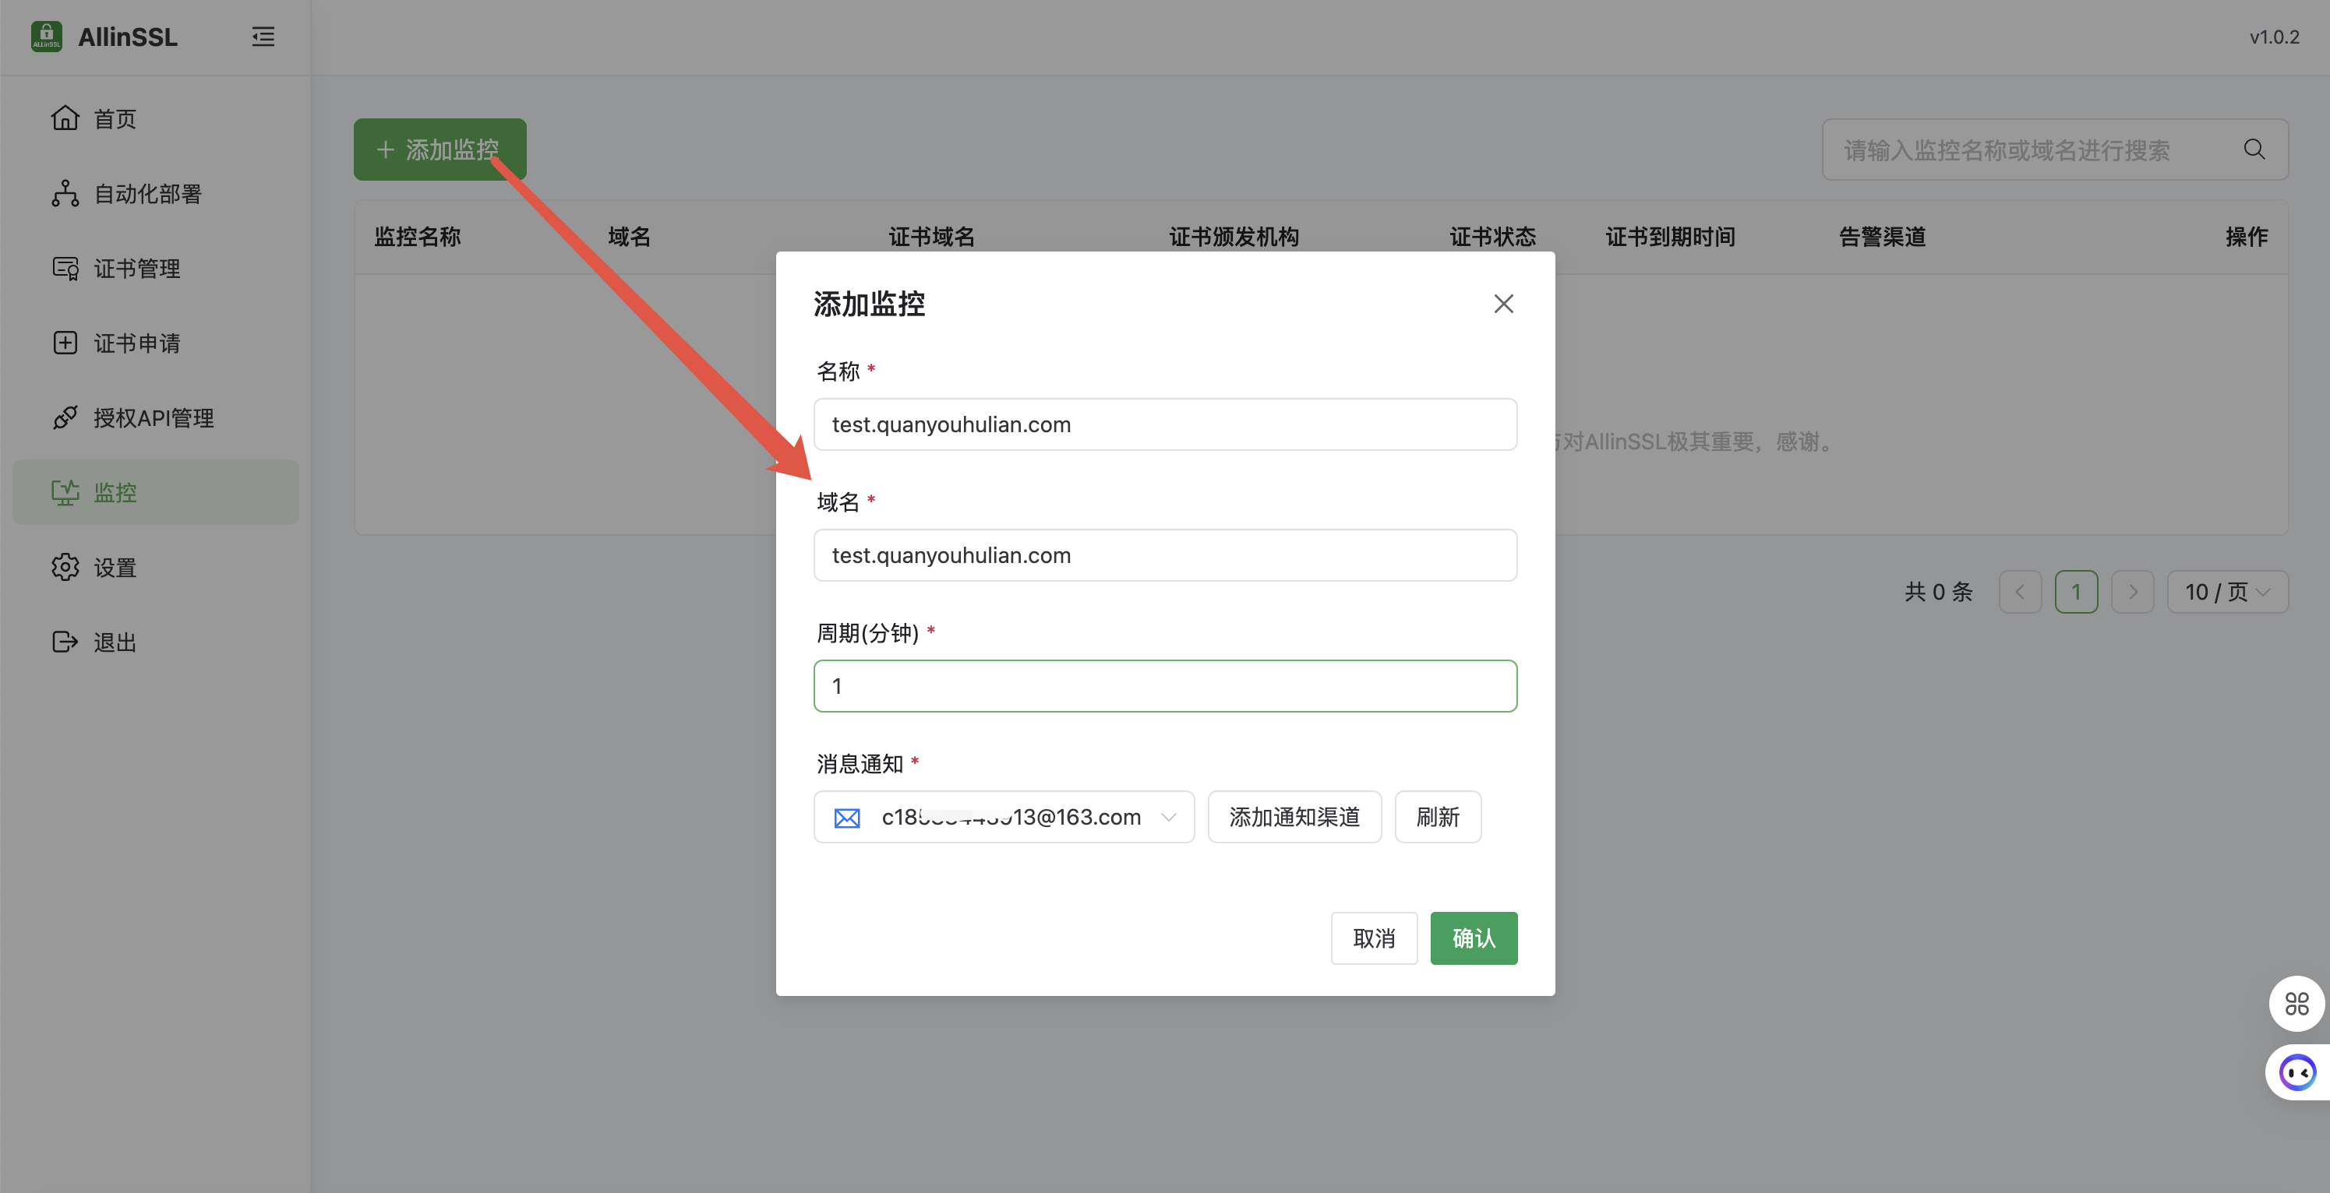Image resolution: width=2330 pixels, height=1193 pixels.
Task: Close the 添加监控 dialog
Action: [x=1503, y=304]
